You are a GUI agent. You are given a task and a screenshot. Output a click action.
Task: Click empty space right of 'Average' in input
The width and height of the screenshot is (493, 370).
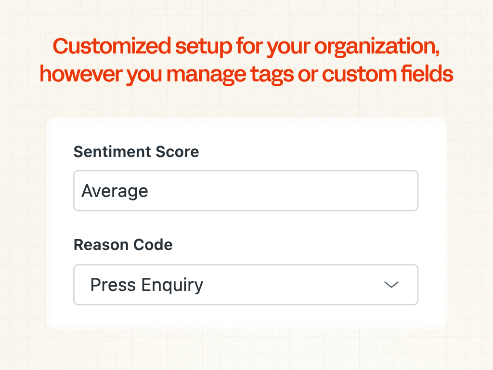[x=289, y=191]
